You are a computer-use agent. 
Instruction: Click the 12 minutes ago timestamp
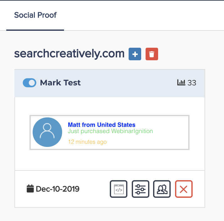[x=87, y=142]
